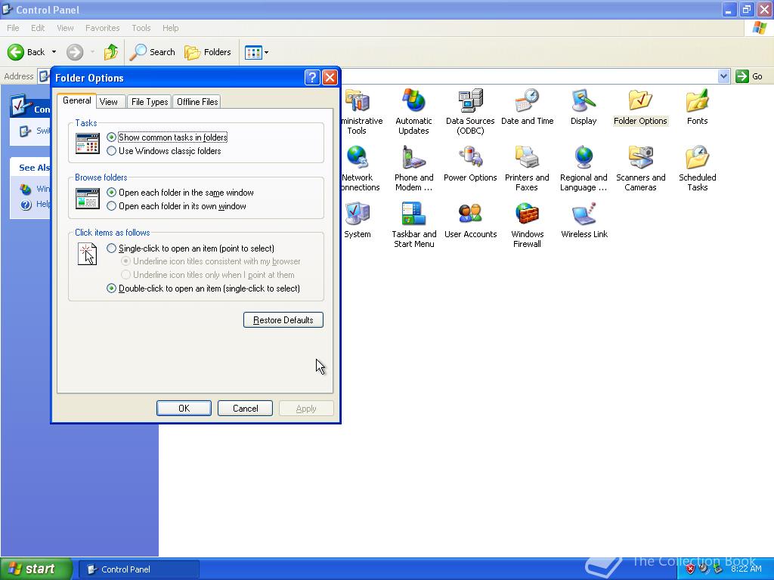774x580 pixels.
Task: Open User Accounts icon
Action: (x=470, y=220)
